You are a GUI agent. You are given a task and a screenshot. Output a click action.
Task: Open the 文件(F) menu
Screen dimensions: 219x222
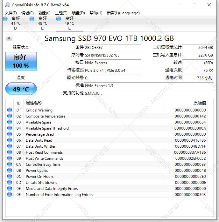(x=11, y=13)
